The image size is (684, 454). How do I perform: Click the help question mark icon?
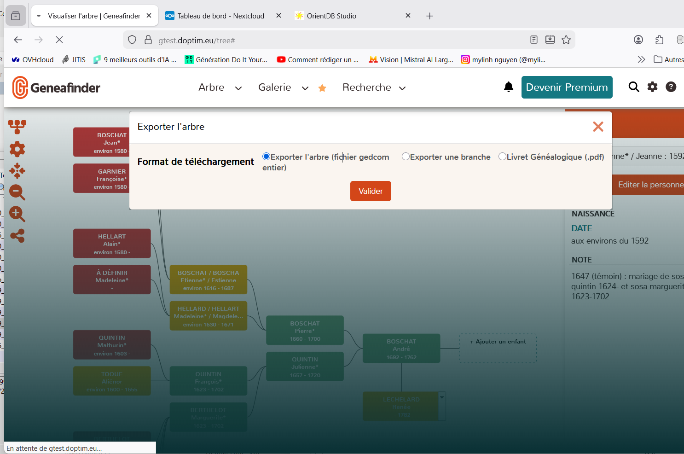[x=671, y=87]
